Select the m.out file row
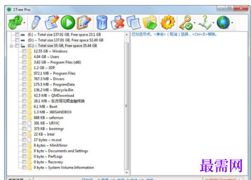251x180 pixels. (x=47, y=140)
